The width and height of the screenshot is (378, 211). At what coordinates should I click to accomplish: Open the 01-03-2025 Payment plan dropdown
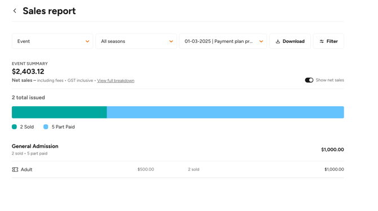pyautogui.click(x=223, y=41)
